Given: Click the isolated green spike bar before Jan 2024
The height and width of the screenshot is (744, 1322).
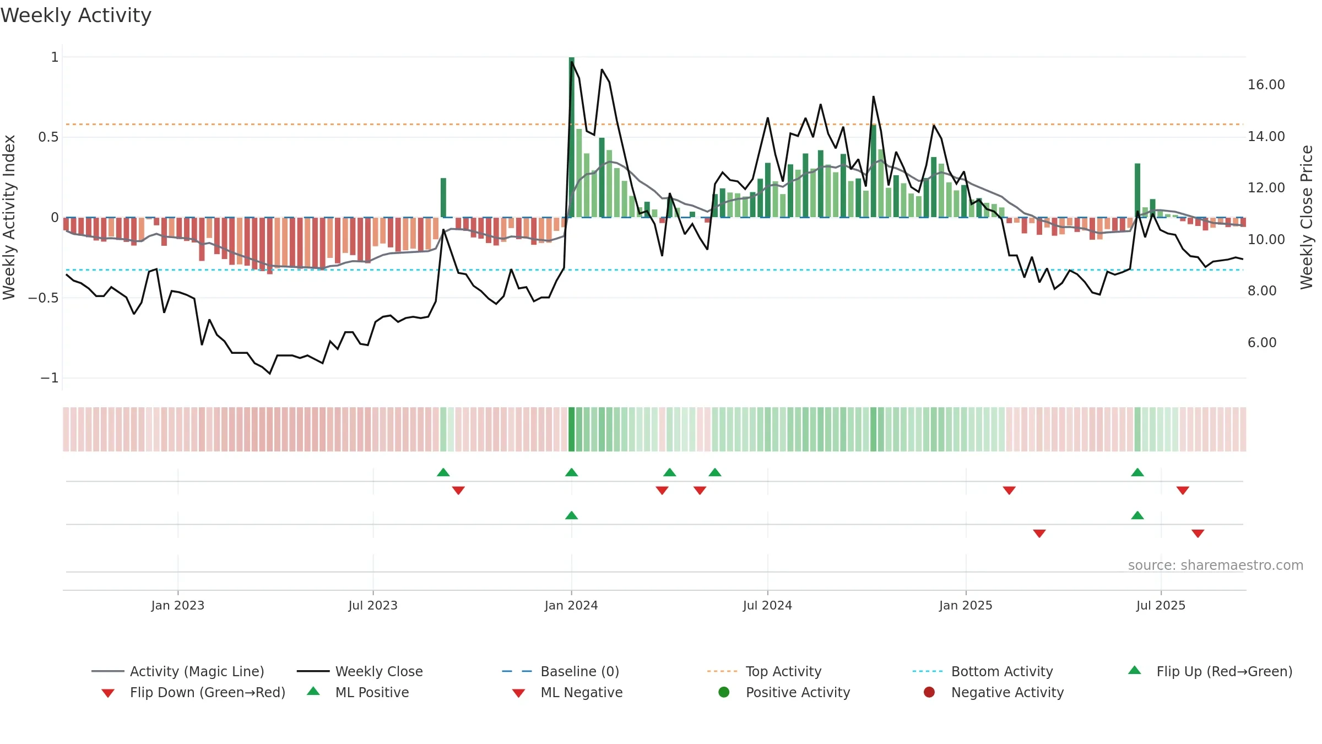Looking at the screenshot, I should [443, 198].
